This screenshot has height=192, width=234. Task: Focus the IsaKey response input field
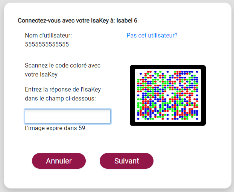(x=68, y=117)
